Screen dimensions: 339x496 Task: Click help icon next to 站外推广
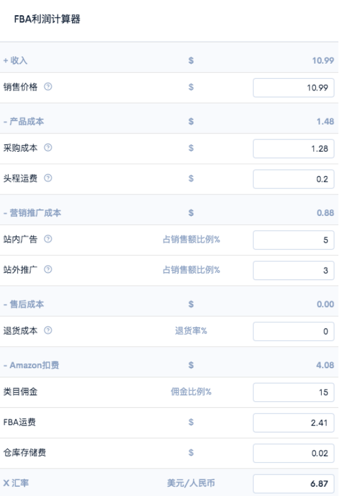(48, 270)
